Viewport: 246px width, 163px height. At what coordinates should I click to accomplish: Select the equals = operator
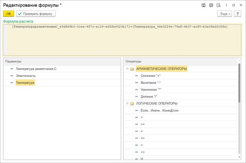pyautogui.click(x=142, y=145)
